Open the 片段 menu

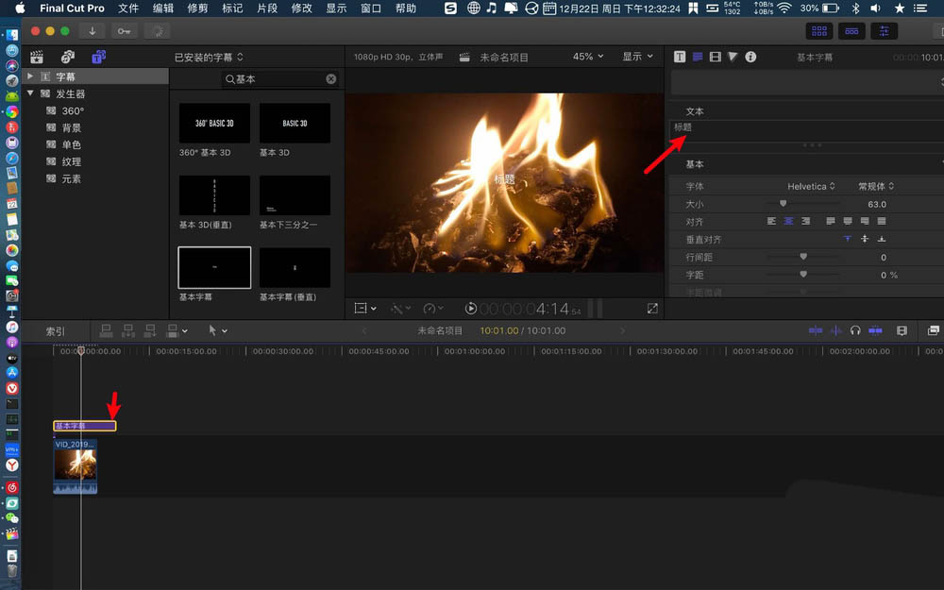[267, 8]
